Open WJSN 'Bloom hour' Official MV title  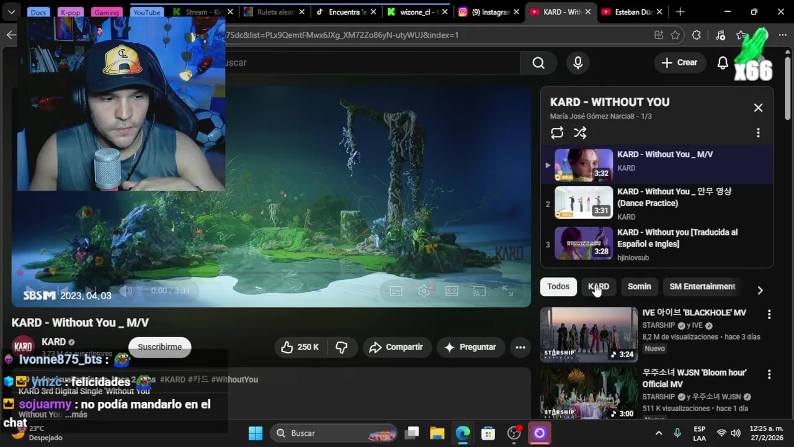[x=694, y=378]
